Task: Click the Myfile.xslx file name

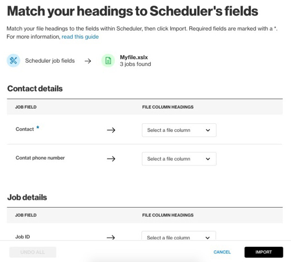Action: tap(134, 57)
